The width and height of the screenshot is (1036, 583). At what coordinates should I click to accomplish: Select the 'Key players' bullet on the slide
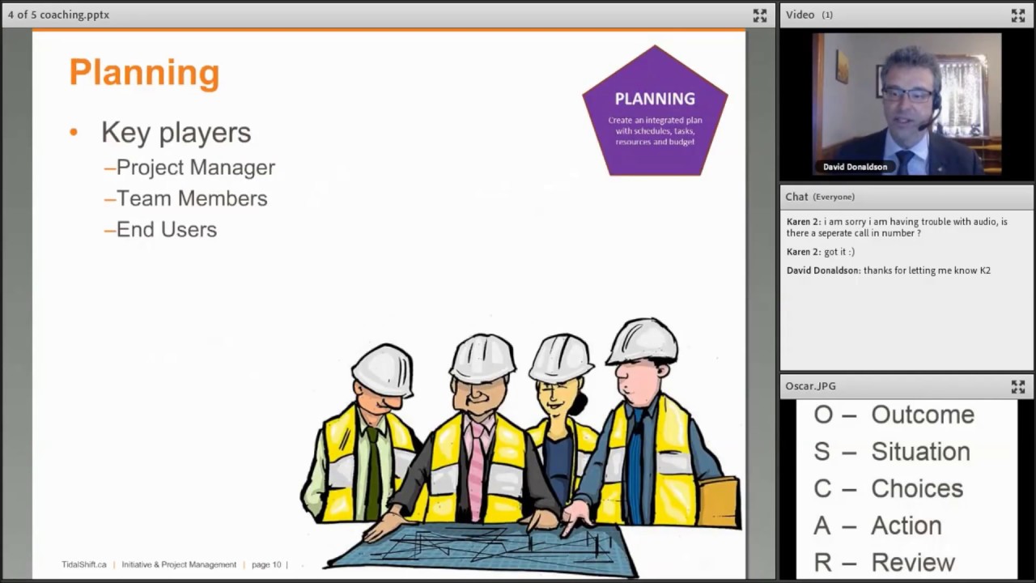point(176,132)
